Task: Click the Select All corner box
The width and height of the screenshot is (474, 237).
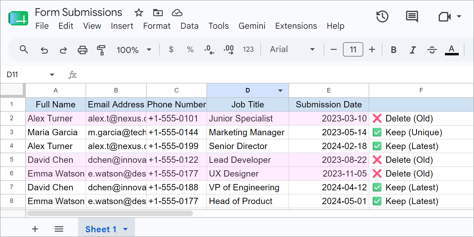Action: click(12, 90)
